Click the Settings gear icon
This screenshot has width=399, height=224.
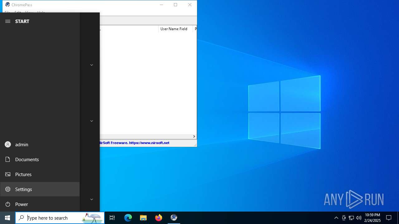[x=8, y=189]
